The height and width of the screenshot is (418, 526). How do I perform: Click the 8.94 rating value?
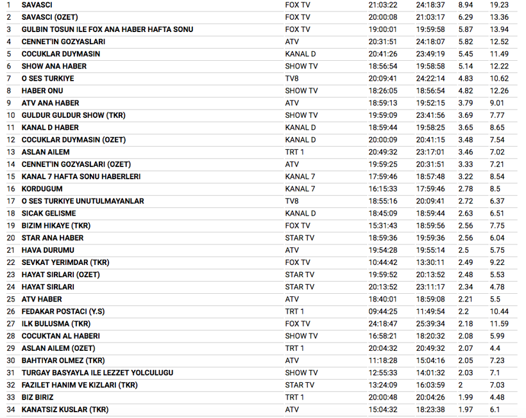[x=465, y=5]
